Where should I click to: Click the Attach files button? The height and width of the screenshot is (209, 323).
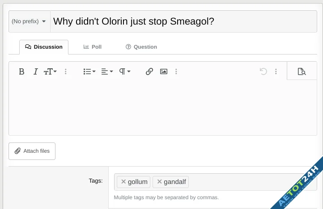coord(32,151)
